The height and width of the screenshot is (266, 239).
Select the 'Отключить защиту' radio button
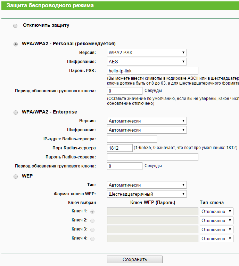point(15,26)
